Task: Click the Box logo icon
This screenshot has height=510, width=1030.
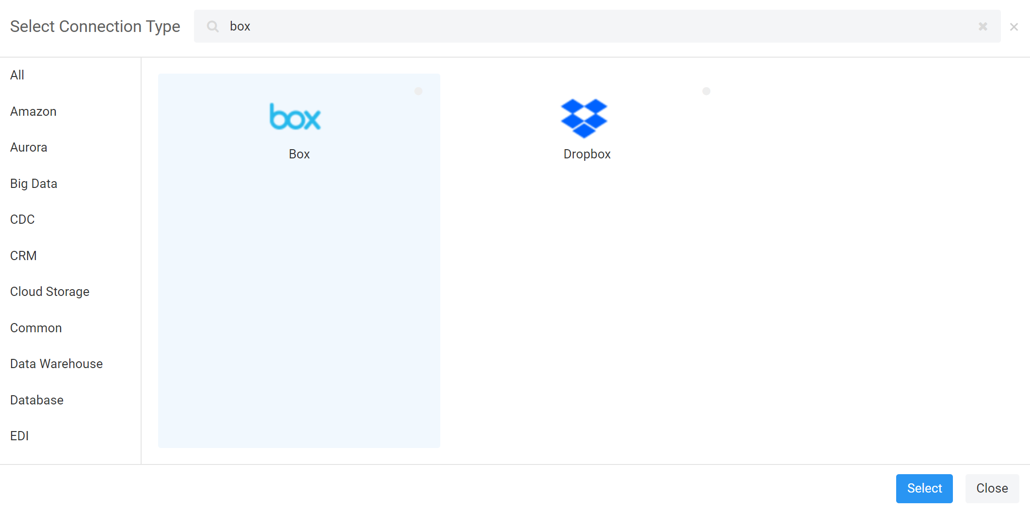Action: [295, 117]
